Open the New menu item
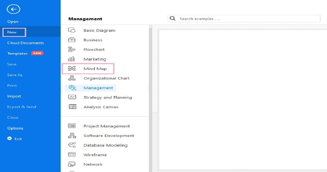This screenshot has width=327, height=172. [12, 32]
